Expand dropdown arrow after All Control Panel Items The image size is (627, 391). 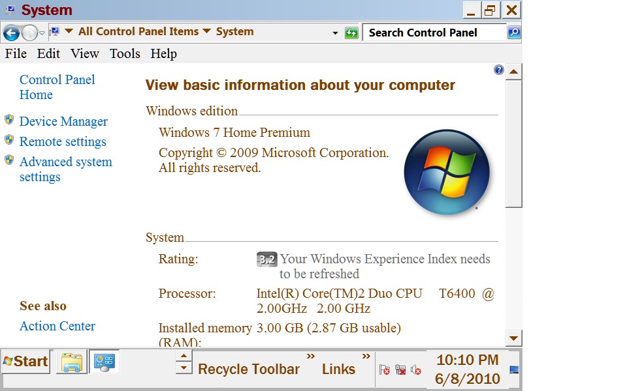pos(206,31)
